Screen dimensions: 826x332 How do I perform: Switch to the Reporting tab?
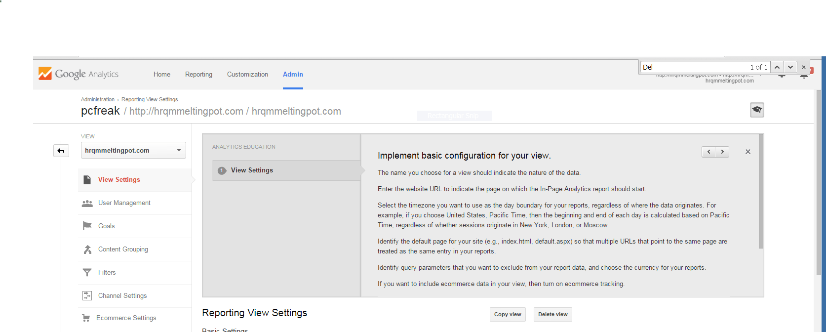198,75
